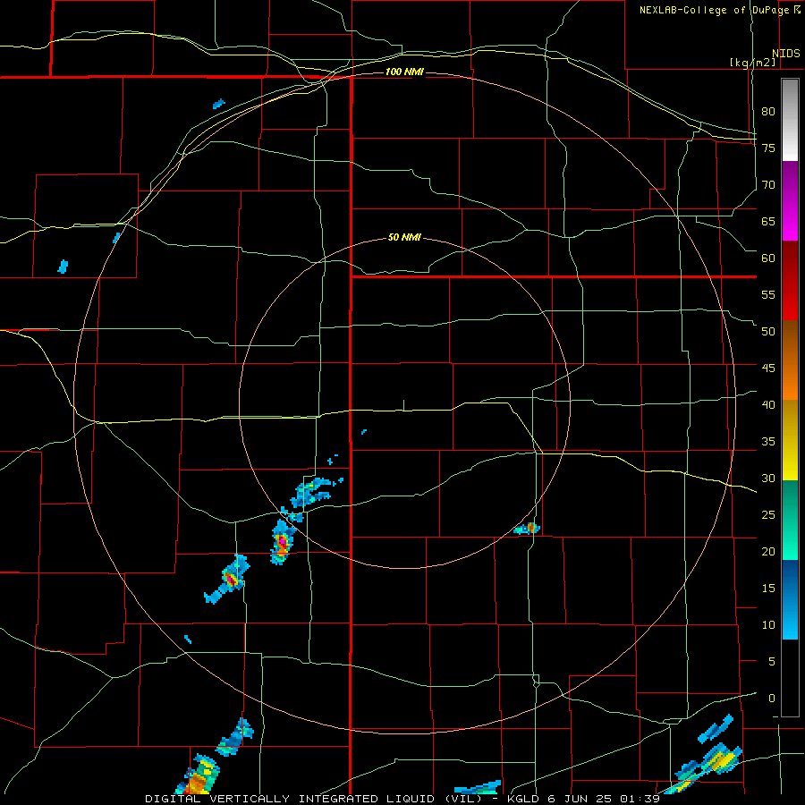The height and width of the screenshot is (805, 805).
Task: Click the NEXLAB-College of DuPage title text
Action: 715,10
